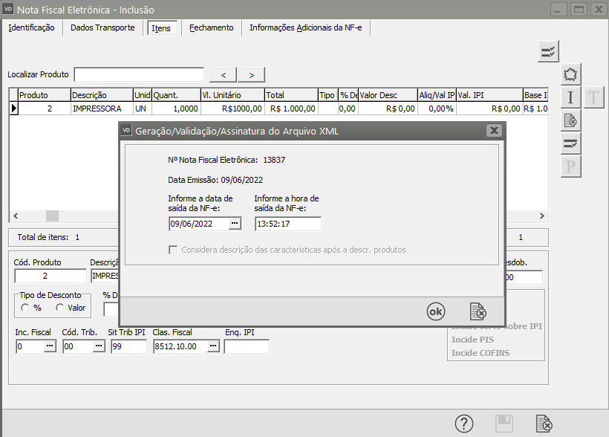This screenshot has height=437, width=609.
Task: Click the double-checkmark list icon above the grid
Action: (x=548, y=51)
